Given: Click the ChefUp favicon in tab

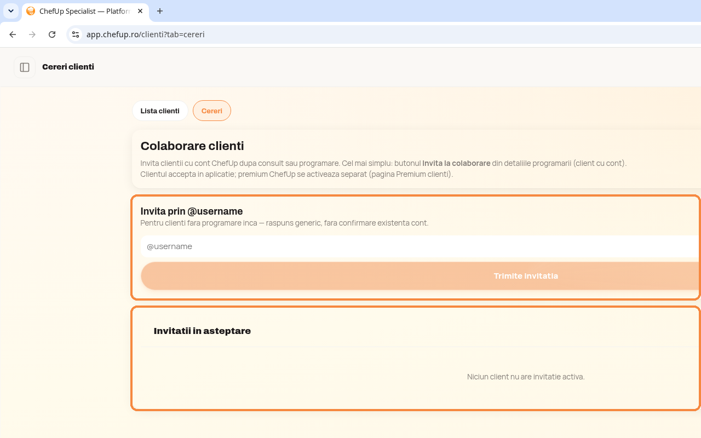Looking at the screenshot, I should tap(31, 11).
